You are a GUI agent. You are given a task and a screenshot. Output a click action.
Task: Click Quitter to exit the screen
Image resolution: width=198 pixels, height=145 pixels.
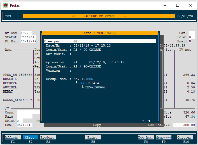185,137
